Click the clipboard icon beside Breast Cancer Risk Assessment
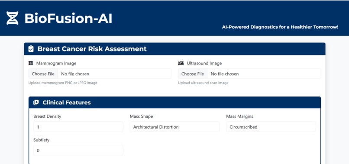This screenshot has width=349, height=164. tap(31, 49)
